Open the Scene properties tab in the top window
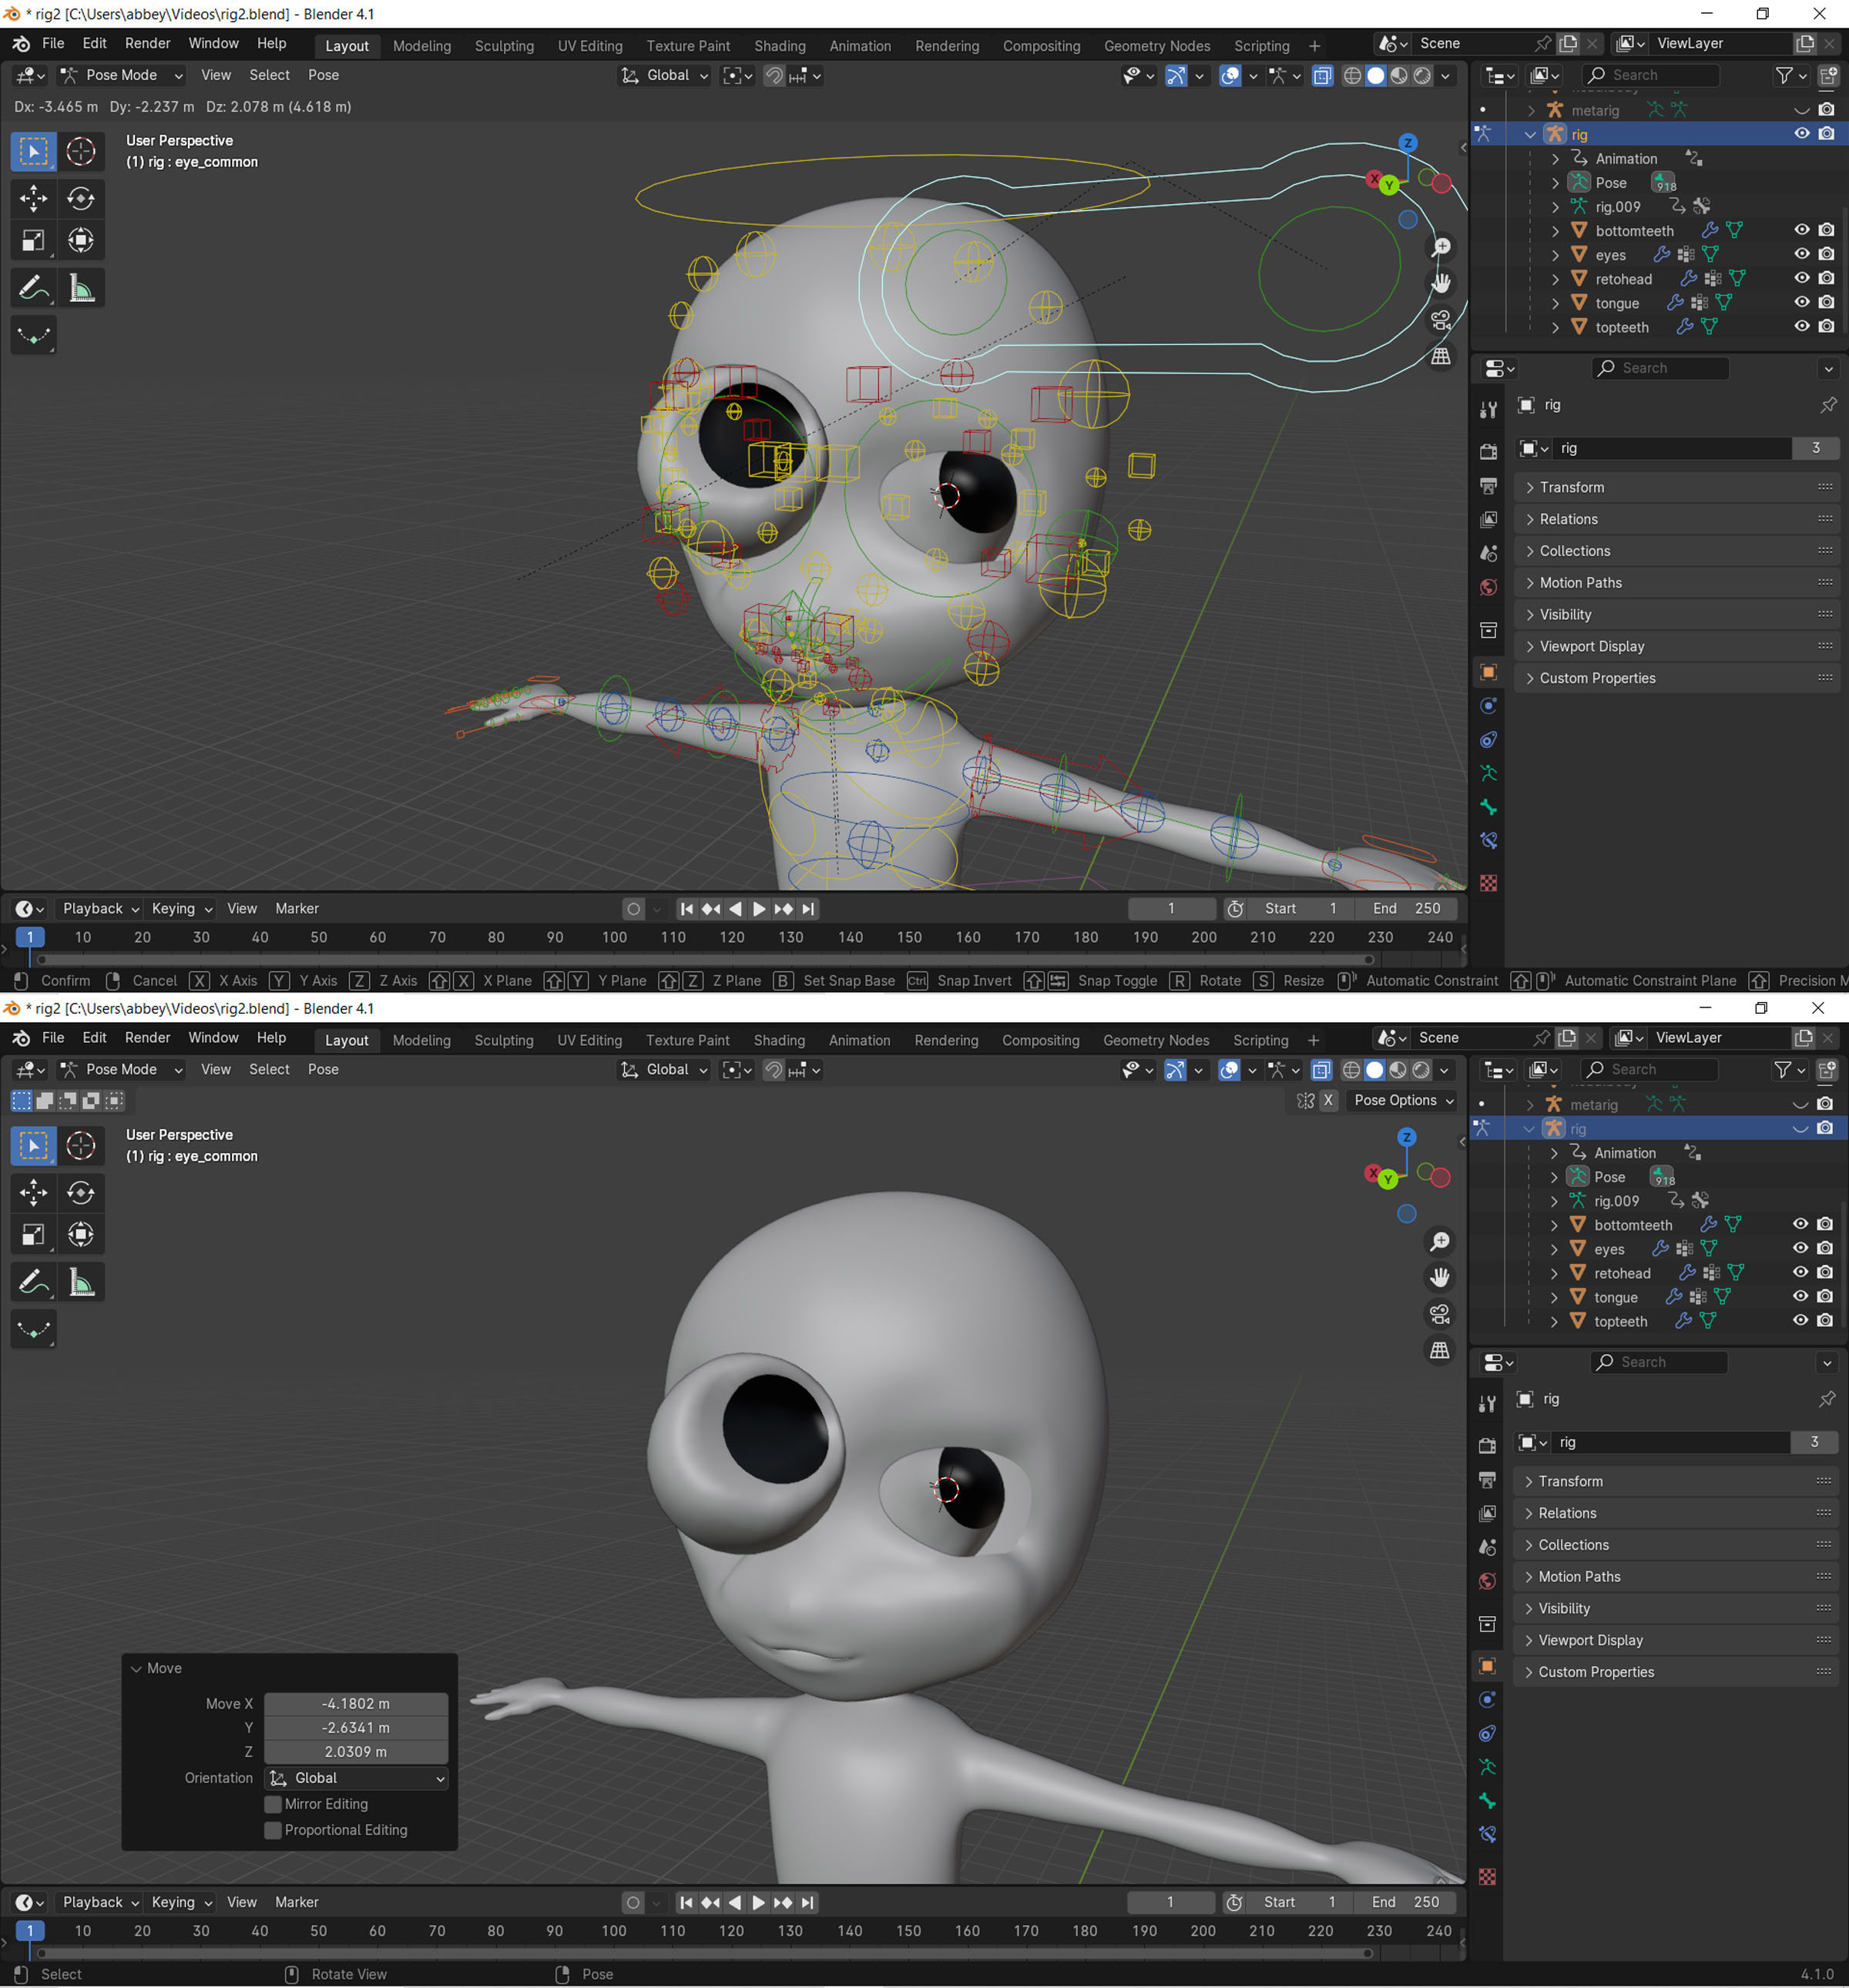1849x1988 pixels. tap(1488, 553)
